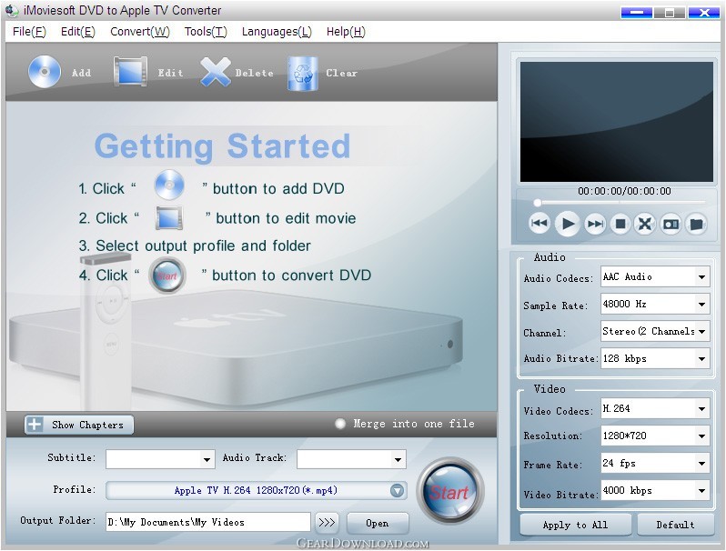Click the plus icon beside Show Chapters
The image size is (726, 551).
[35, 425]
